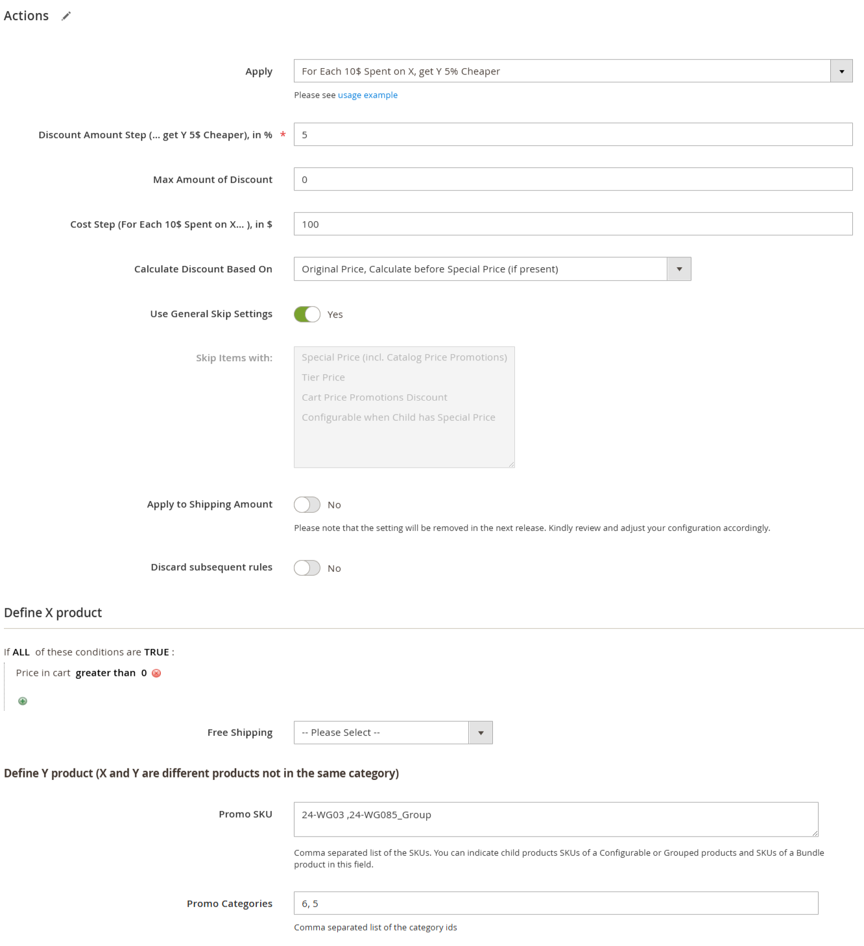Edit the Cost Step input field
This screenshot has width=864, height=946.
(573, 224)
